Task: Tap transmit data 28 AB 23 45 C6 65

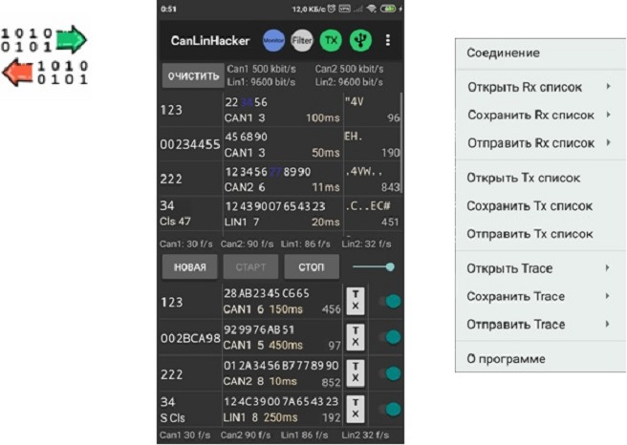Action: click(x=267, y=293)
